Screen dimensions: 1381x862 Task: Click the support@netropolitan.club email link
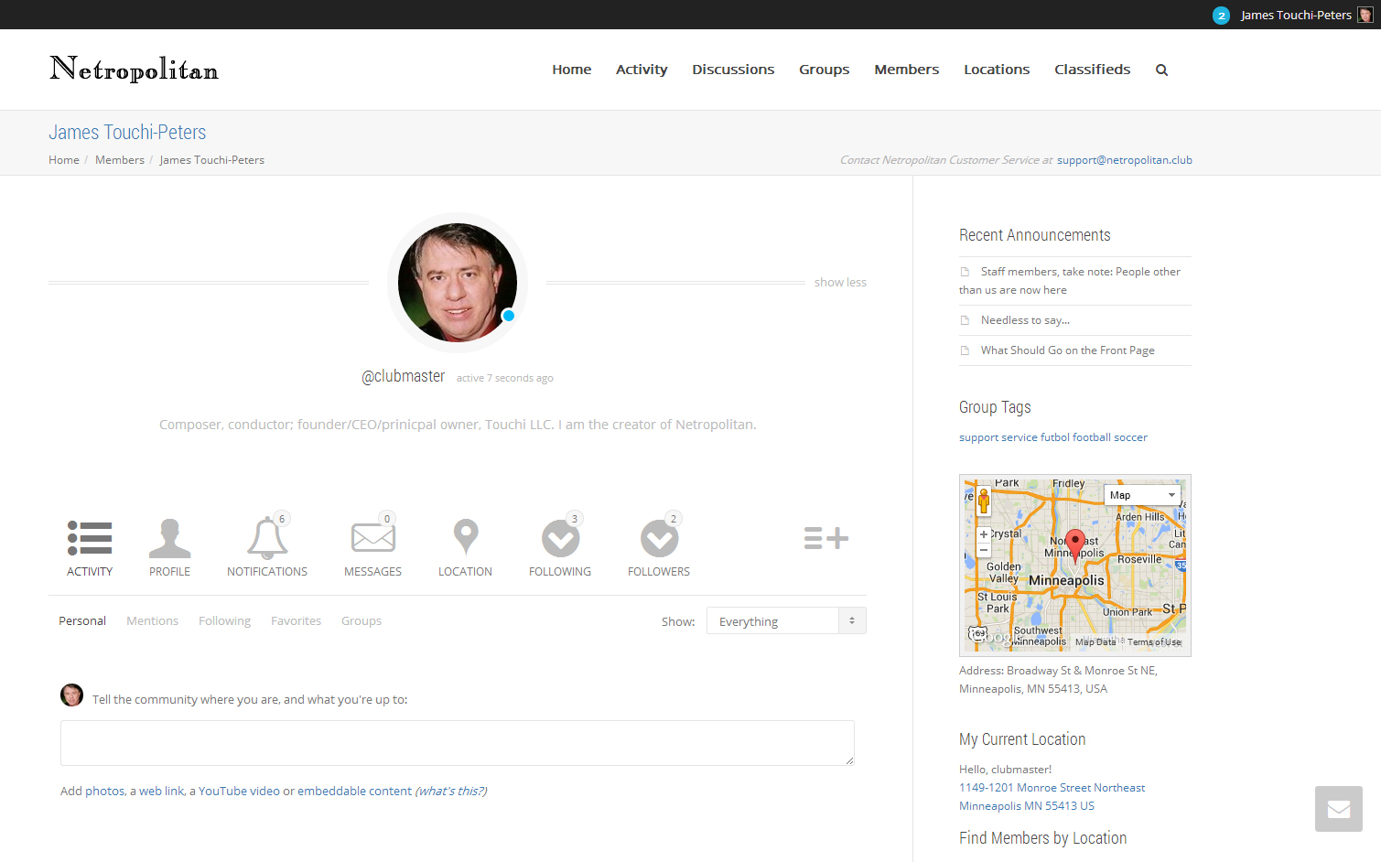[1124, 160]
